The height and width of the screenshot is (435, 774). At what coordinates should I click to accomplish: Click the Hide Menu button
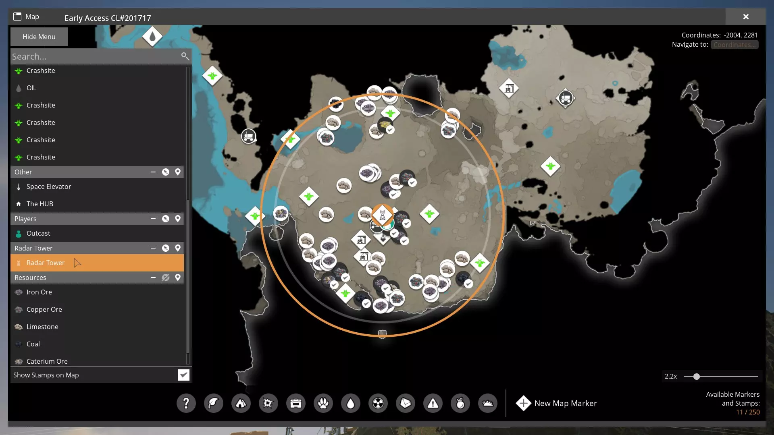[x=39, y=37]
